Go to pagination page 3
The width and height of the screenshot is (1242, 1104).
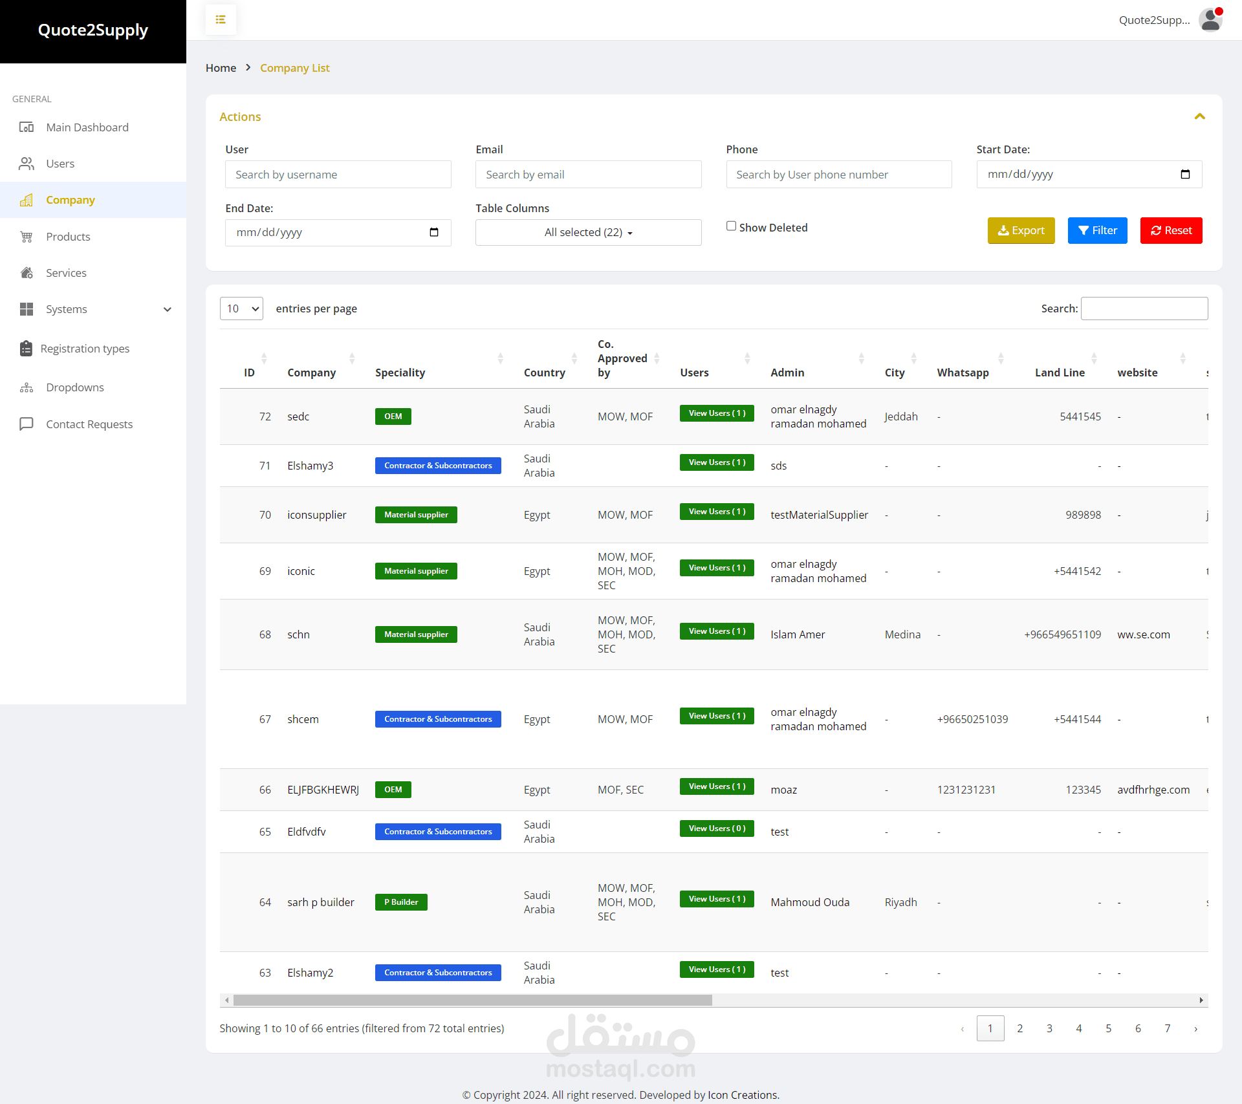pos(1049,1028)
